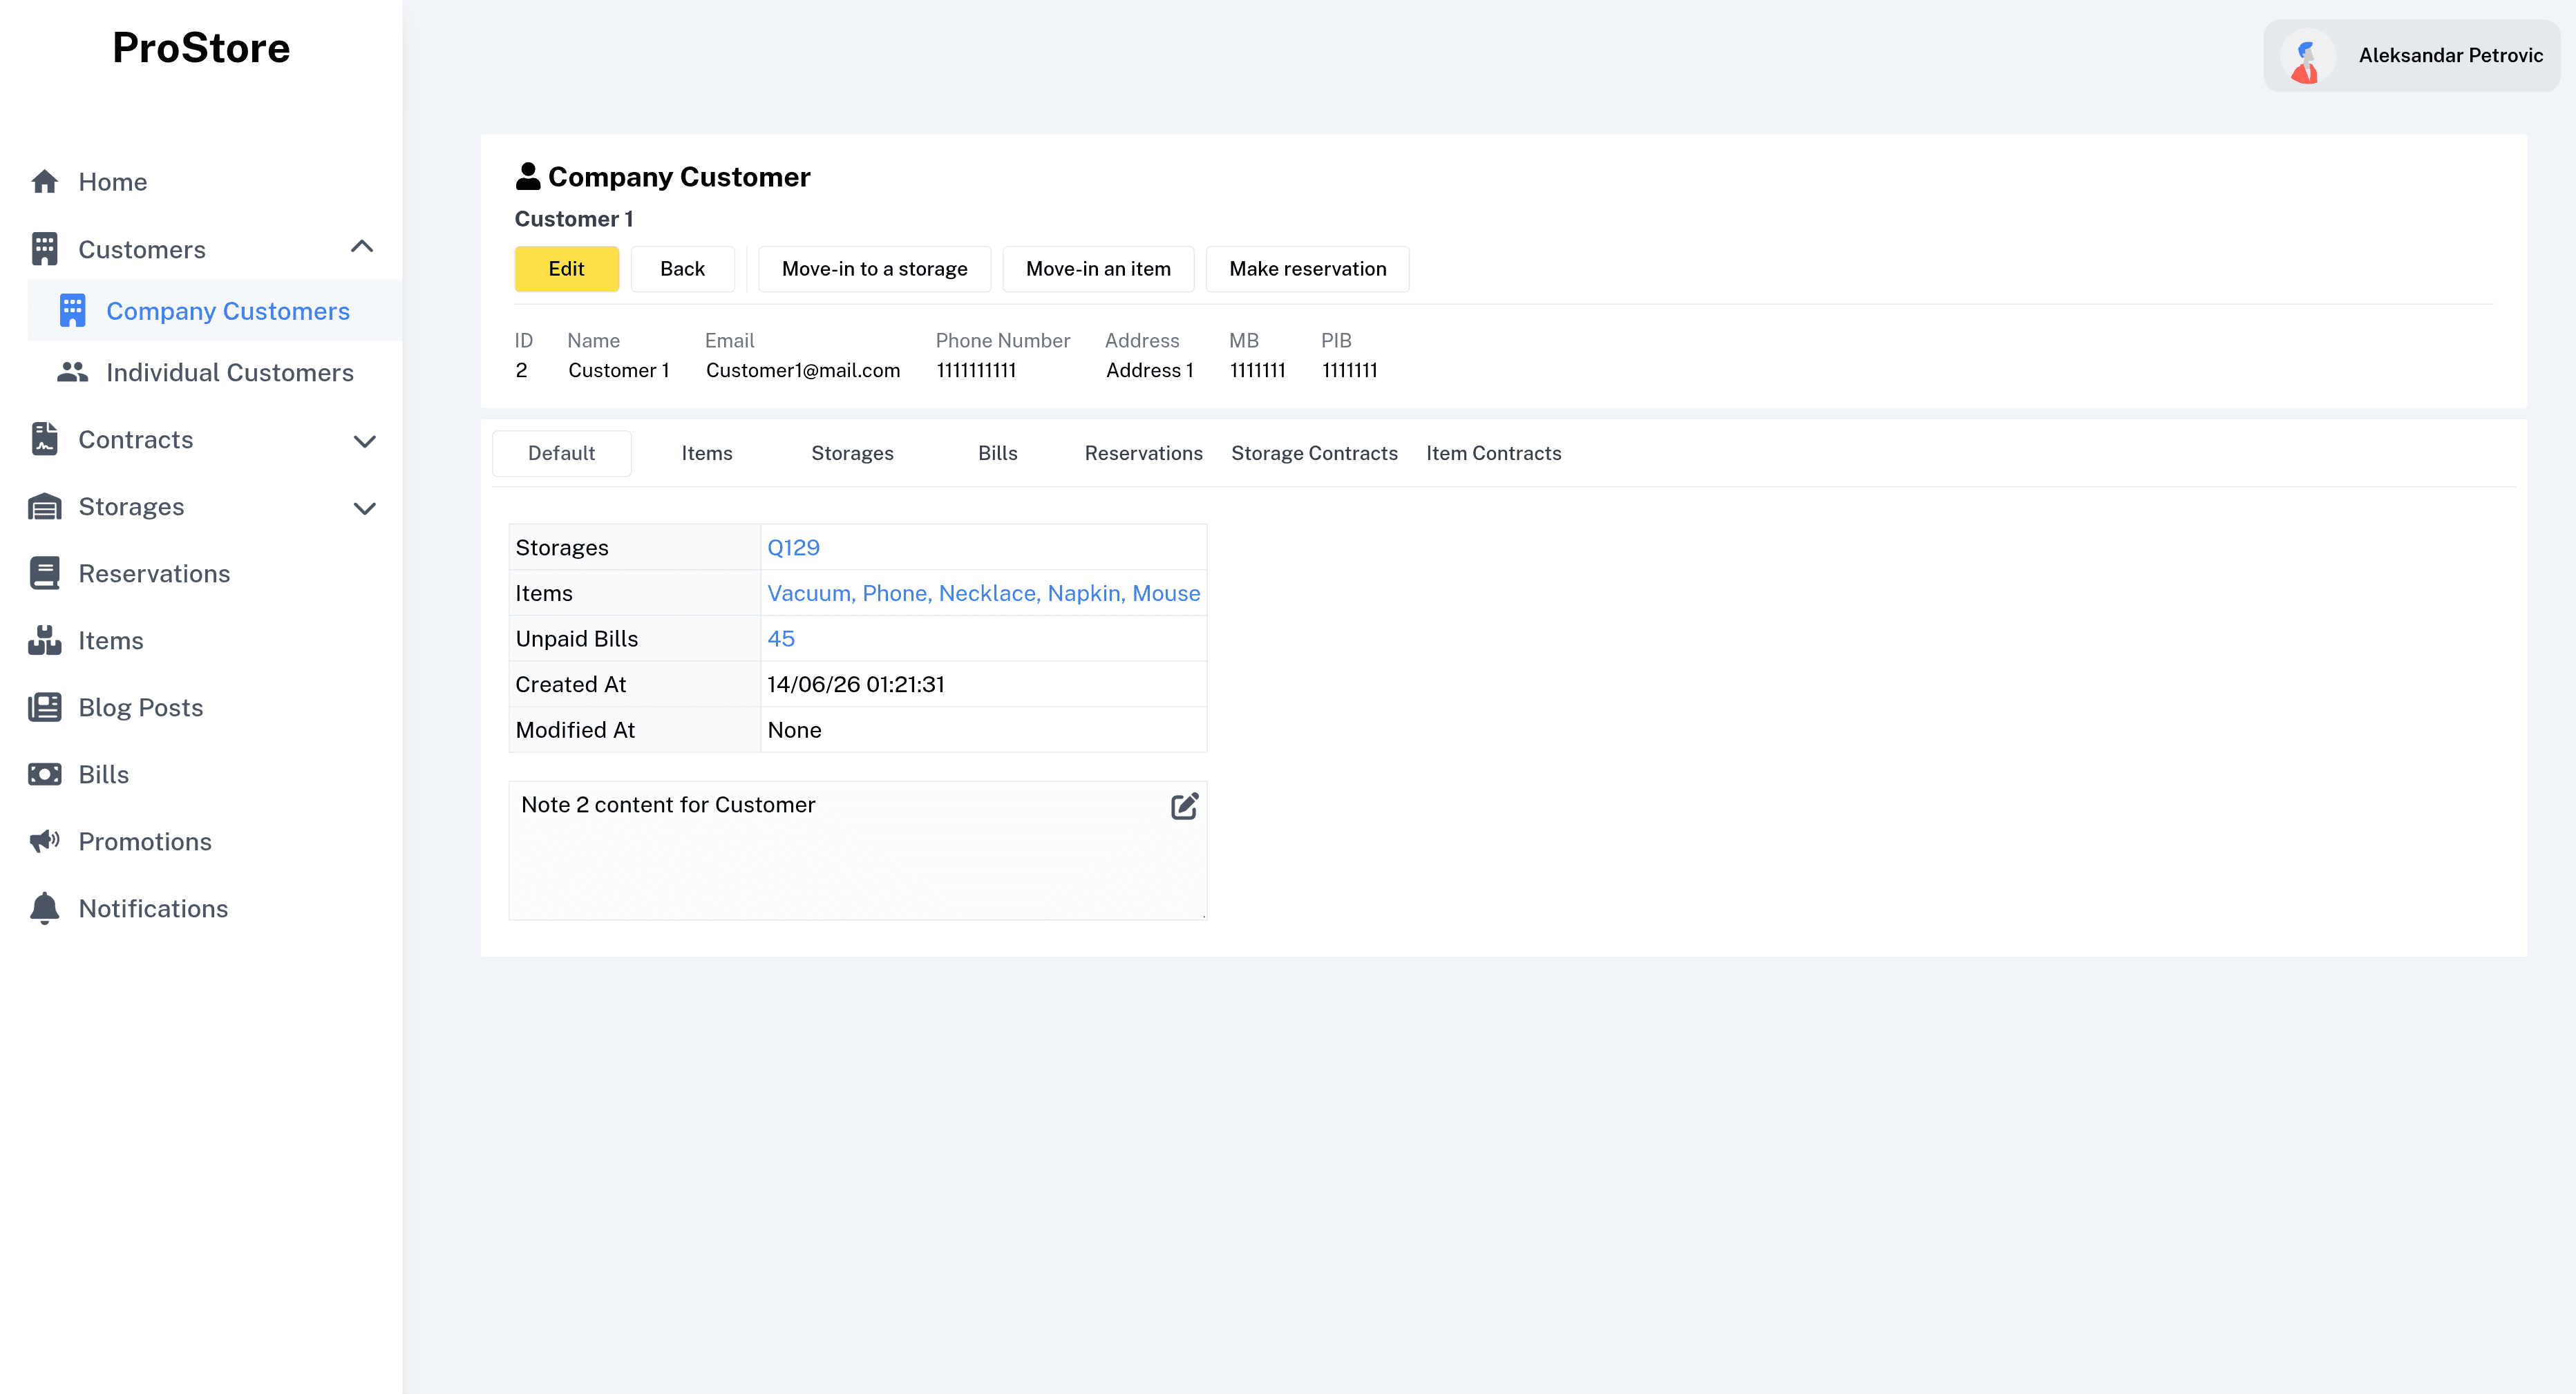2576x1394 pixels.
Task: Click Move-in an item button
Action: [x=1098, y=269]
